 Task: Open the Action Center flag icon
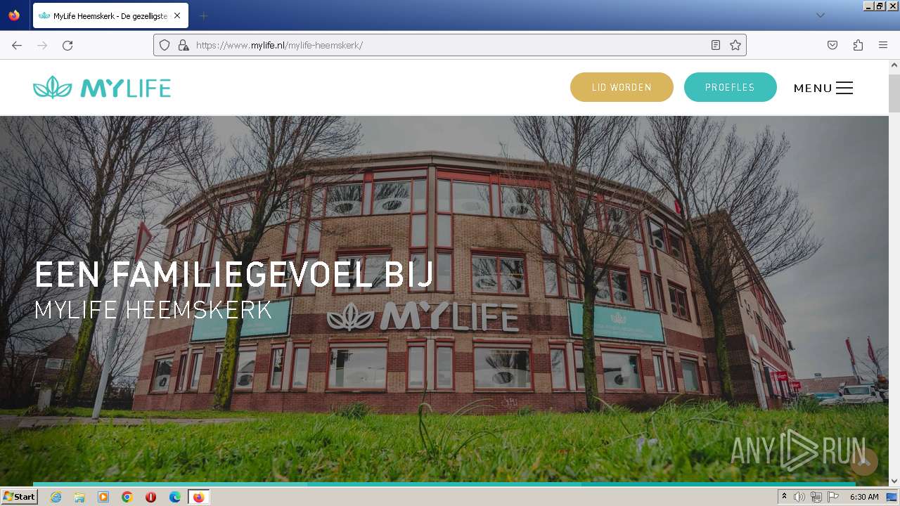pos(833,497)
